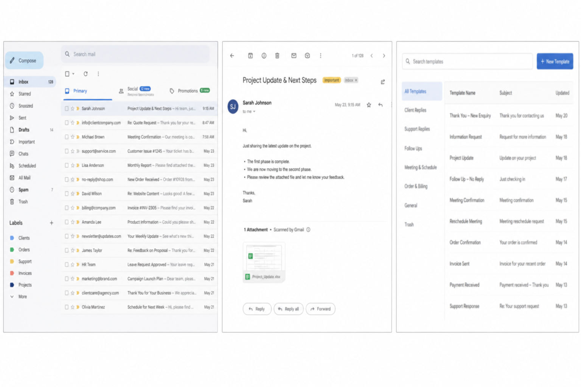Open more actions in email toolbar

click(321, 56)
